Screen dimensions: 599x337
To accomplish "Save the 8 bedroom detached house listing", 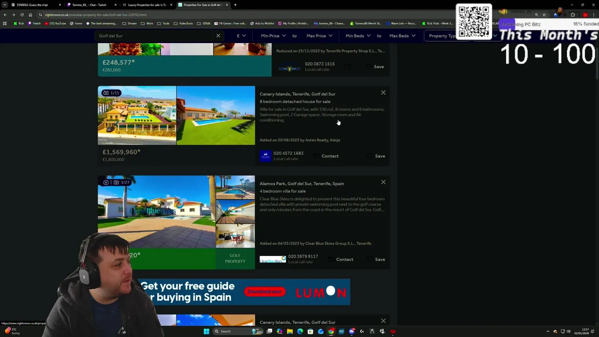I will [376, 156].
